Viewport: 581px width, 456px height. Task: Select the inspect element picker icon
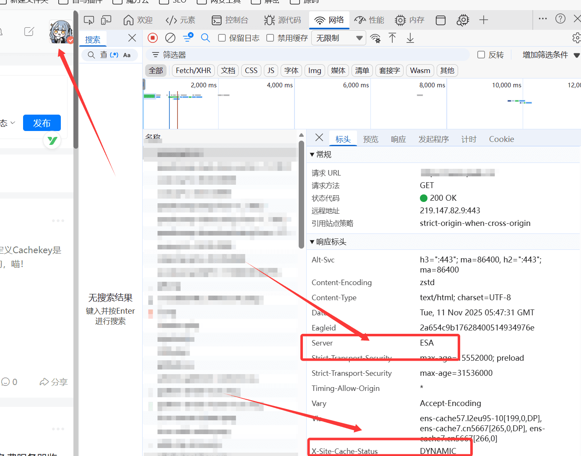coord(89,20)
